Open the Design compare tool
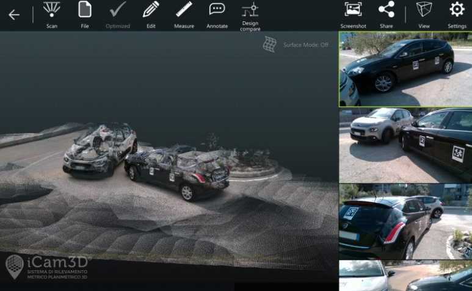 tap(250, 16)
